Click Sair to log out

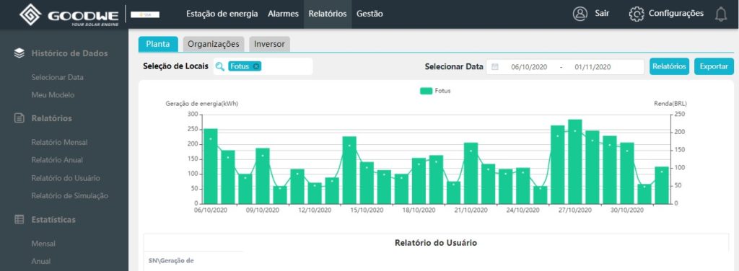pos(602,13)
